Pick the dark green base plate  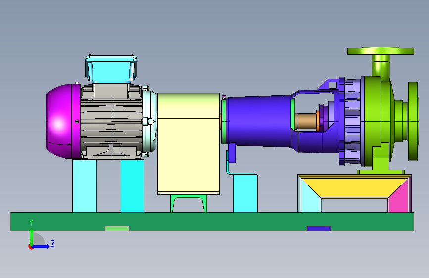212,221
